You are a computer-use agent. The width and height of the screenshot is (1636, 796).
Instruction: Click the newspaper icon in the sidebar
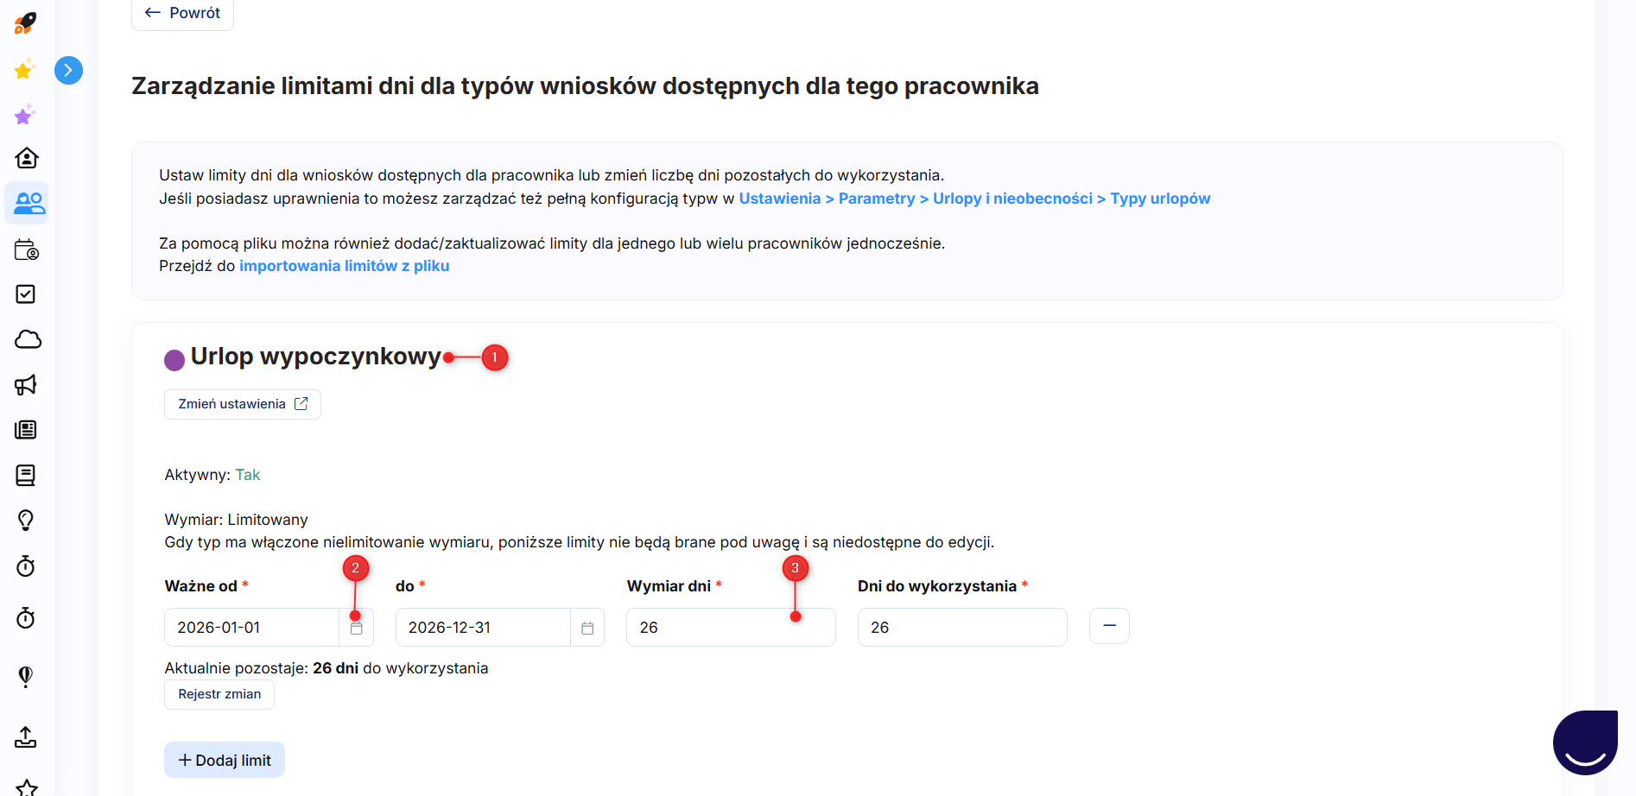pos(26,430)
